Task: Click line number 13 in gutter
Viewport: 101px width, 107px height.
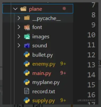Action: tap(91, 65)
